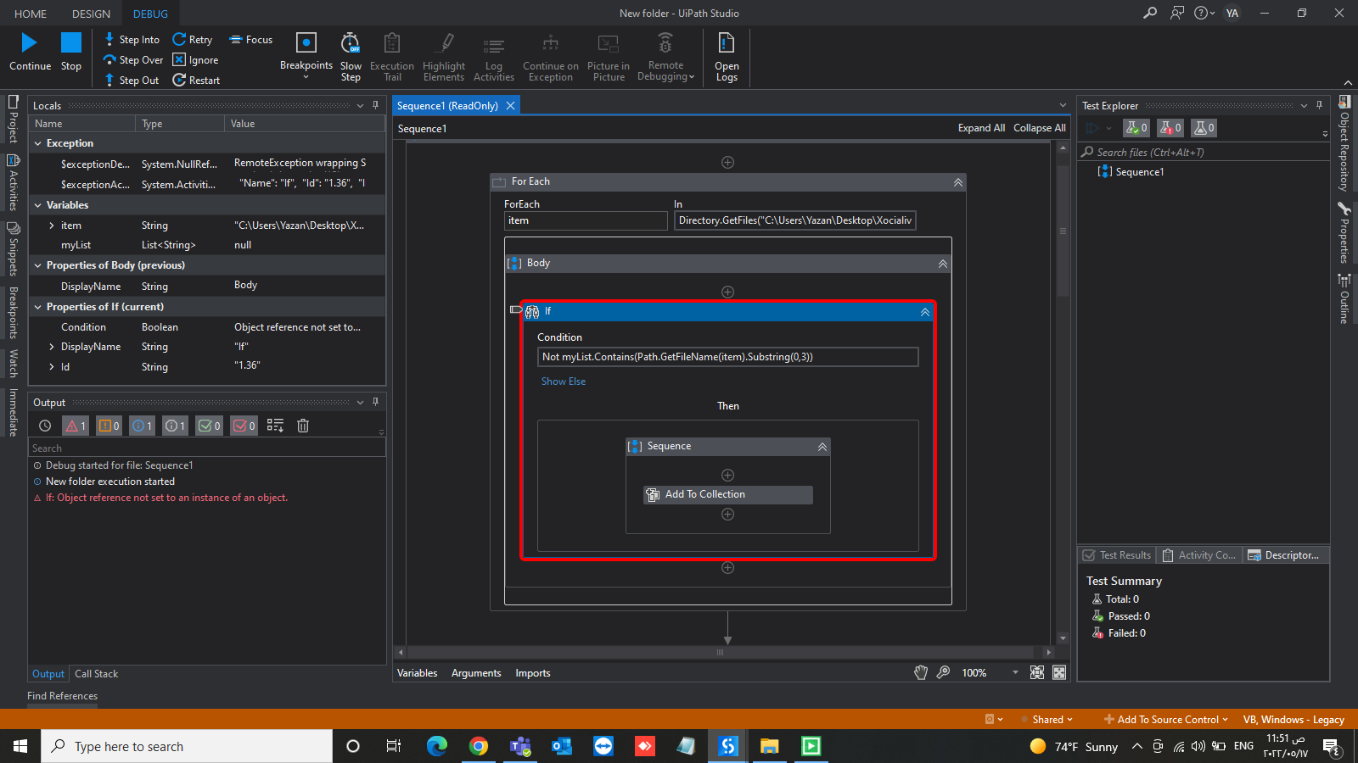Toggle the error messages filter in Output
The image size is (1358, 763).
coord(76,426)
